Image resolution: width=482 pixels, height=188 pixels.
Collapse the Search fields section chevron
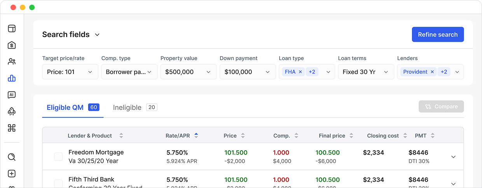point(97,35)
